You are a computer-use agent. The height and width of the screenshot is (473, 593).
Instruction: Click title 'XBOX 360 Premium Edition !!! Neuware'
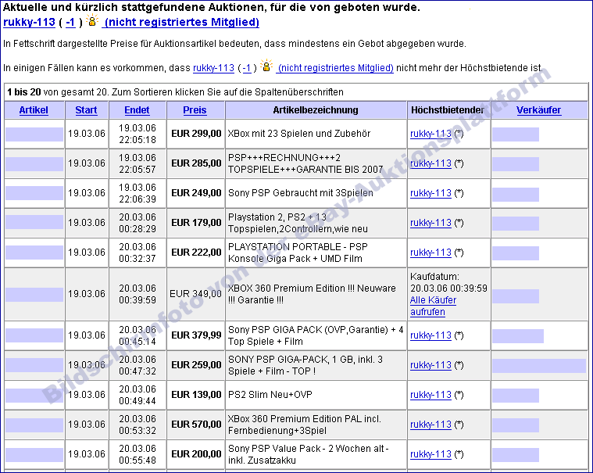[312, 294]
